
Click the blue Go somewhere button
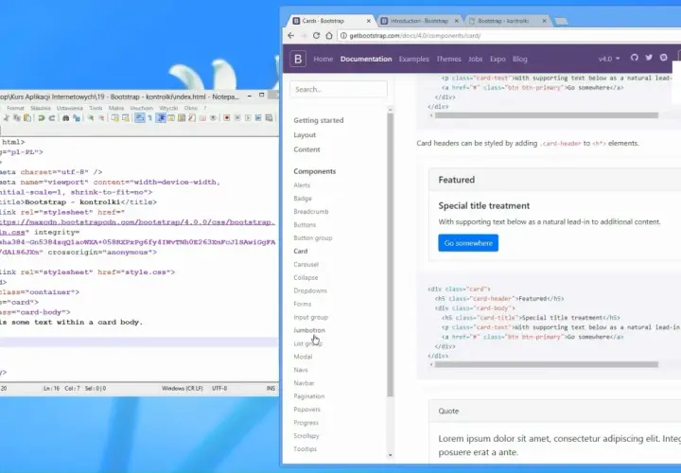[468, 243]
